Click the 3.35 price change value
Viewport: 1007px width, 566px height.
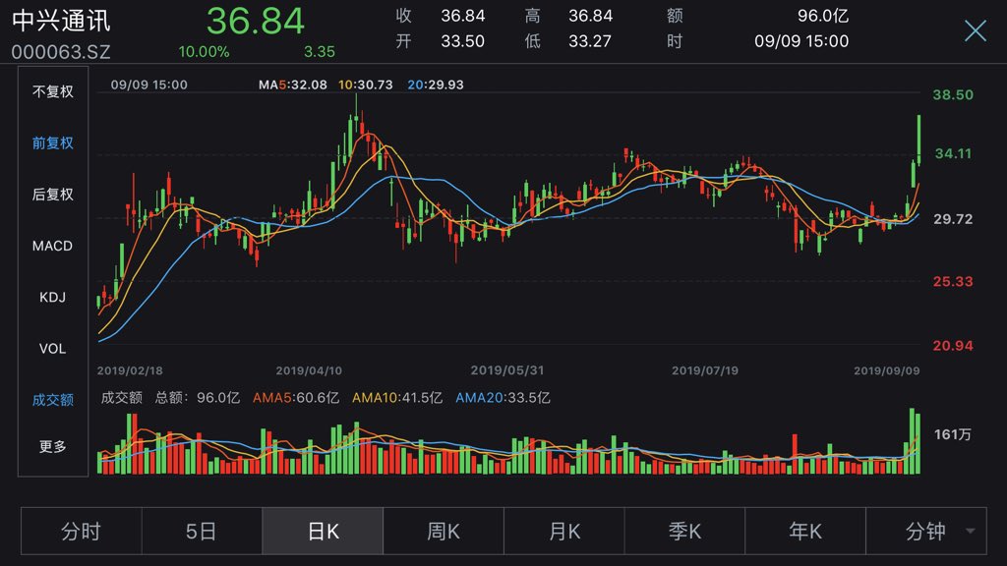coord(320,52)
